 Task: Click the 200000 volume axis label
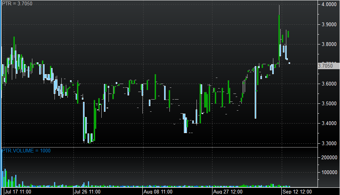[329, 157]
